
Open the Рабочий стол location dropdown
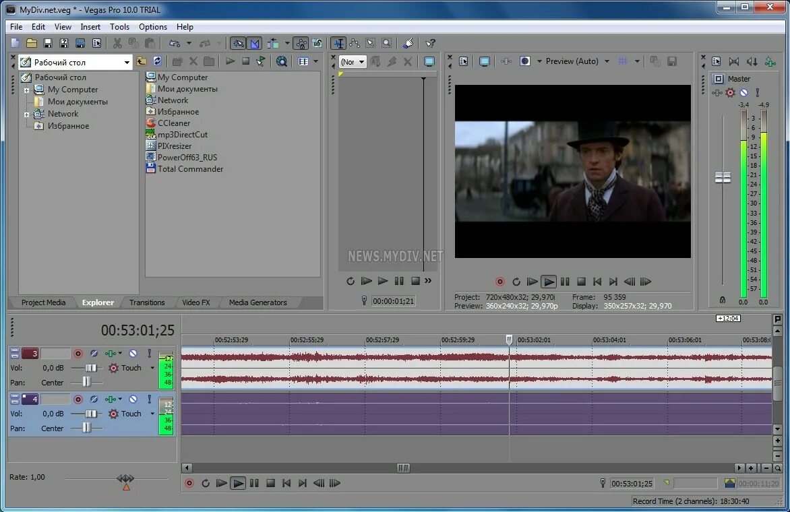click(127, 63)
